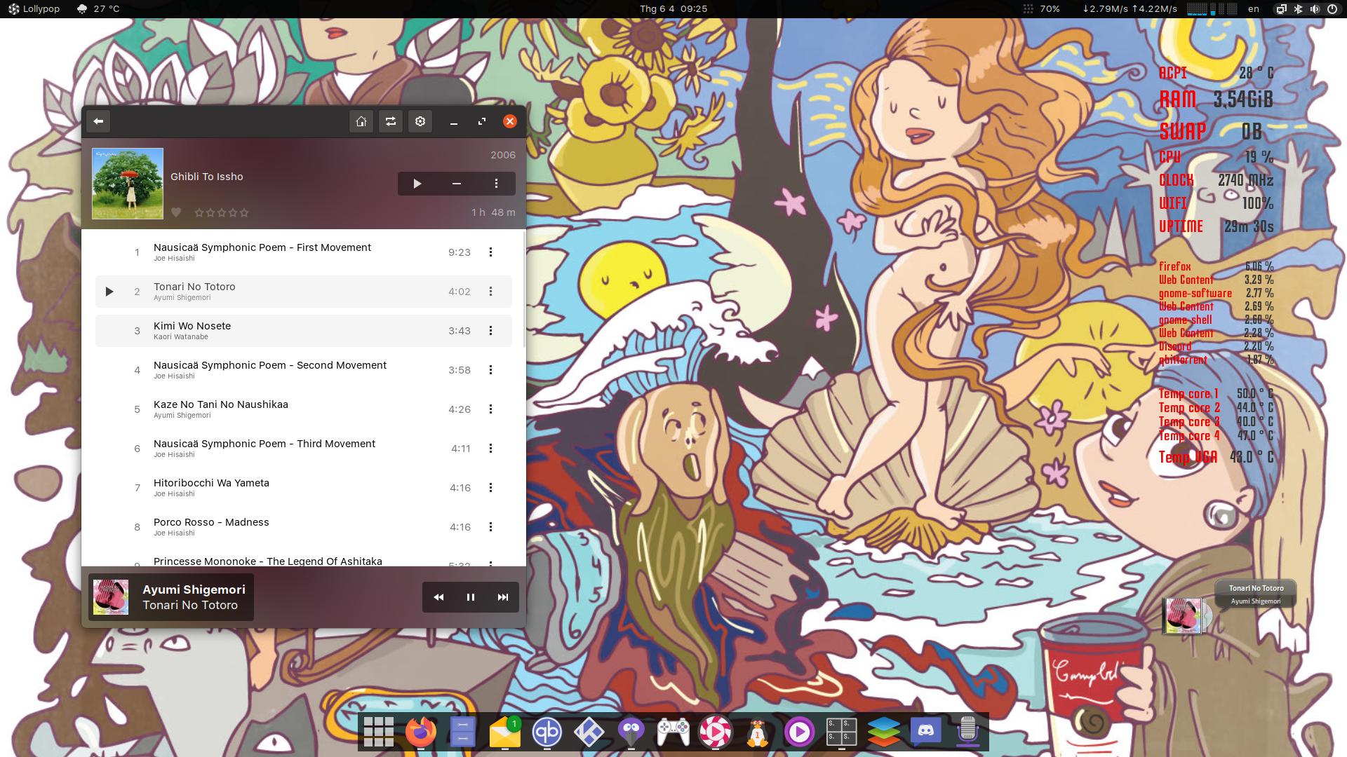The image size is (1347, 757).
Task: Switch to Lollypop from the dock
Action: 716,732
